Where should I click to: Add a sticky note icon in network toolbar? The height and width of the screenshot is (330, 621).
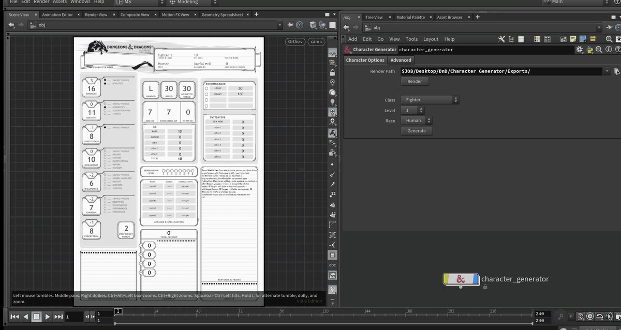pyautogui.click(x=573, y=39)
